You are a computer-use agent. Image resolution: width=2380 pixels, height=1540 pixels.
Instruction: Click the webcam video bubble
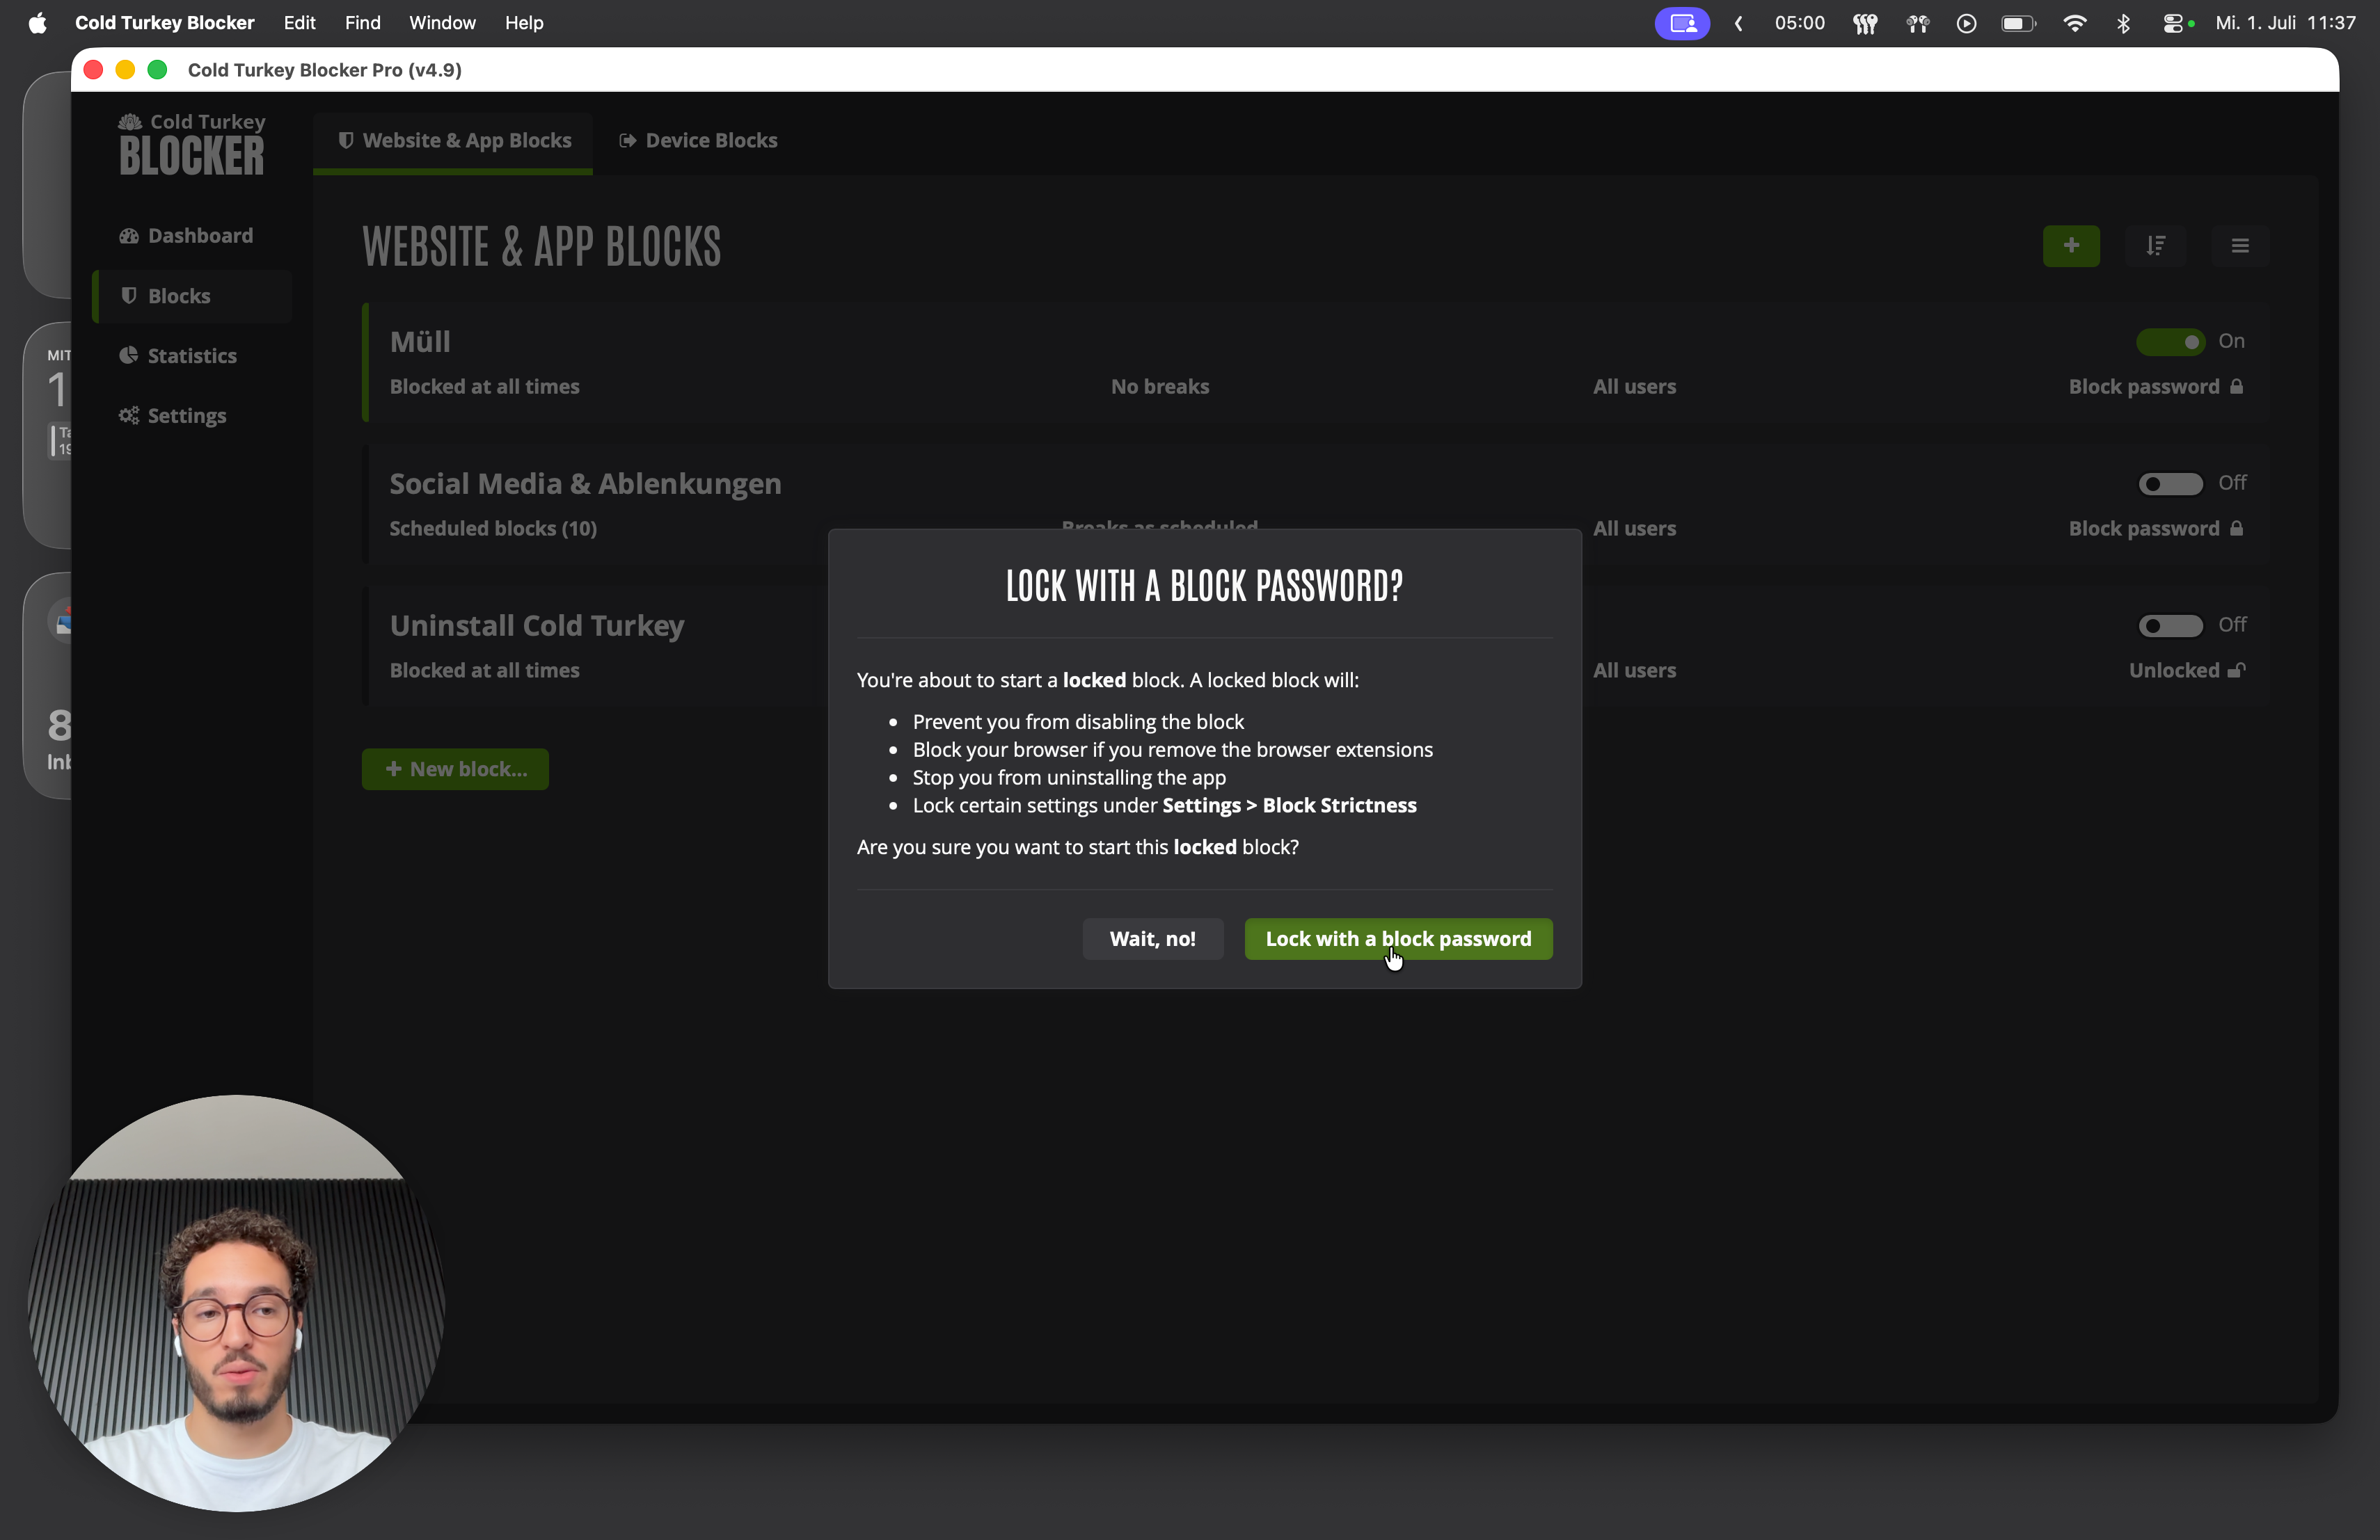point(237,1302)
